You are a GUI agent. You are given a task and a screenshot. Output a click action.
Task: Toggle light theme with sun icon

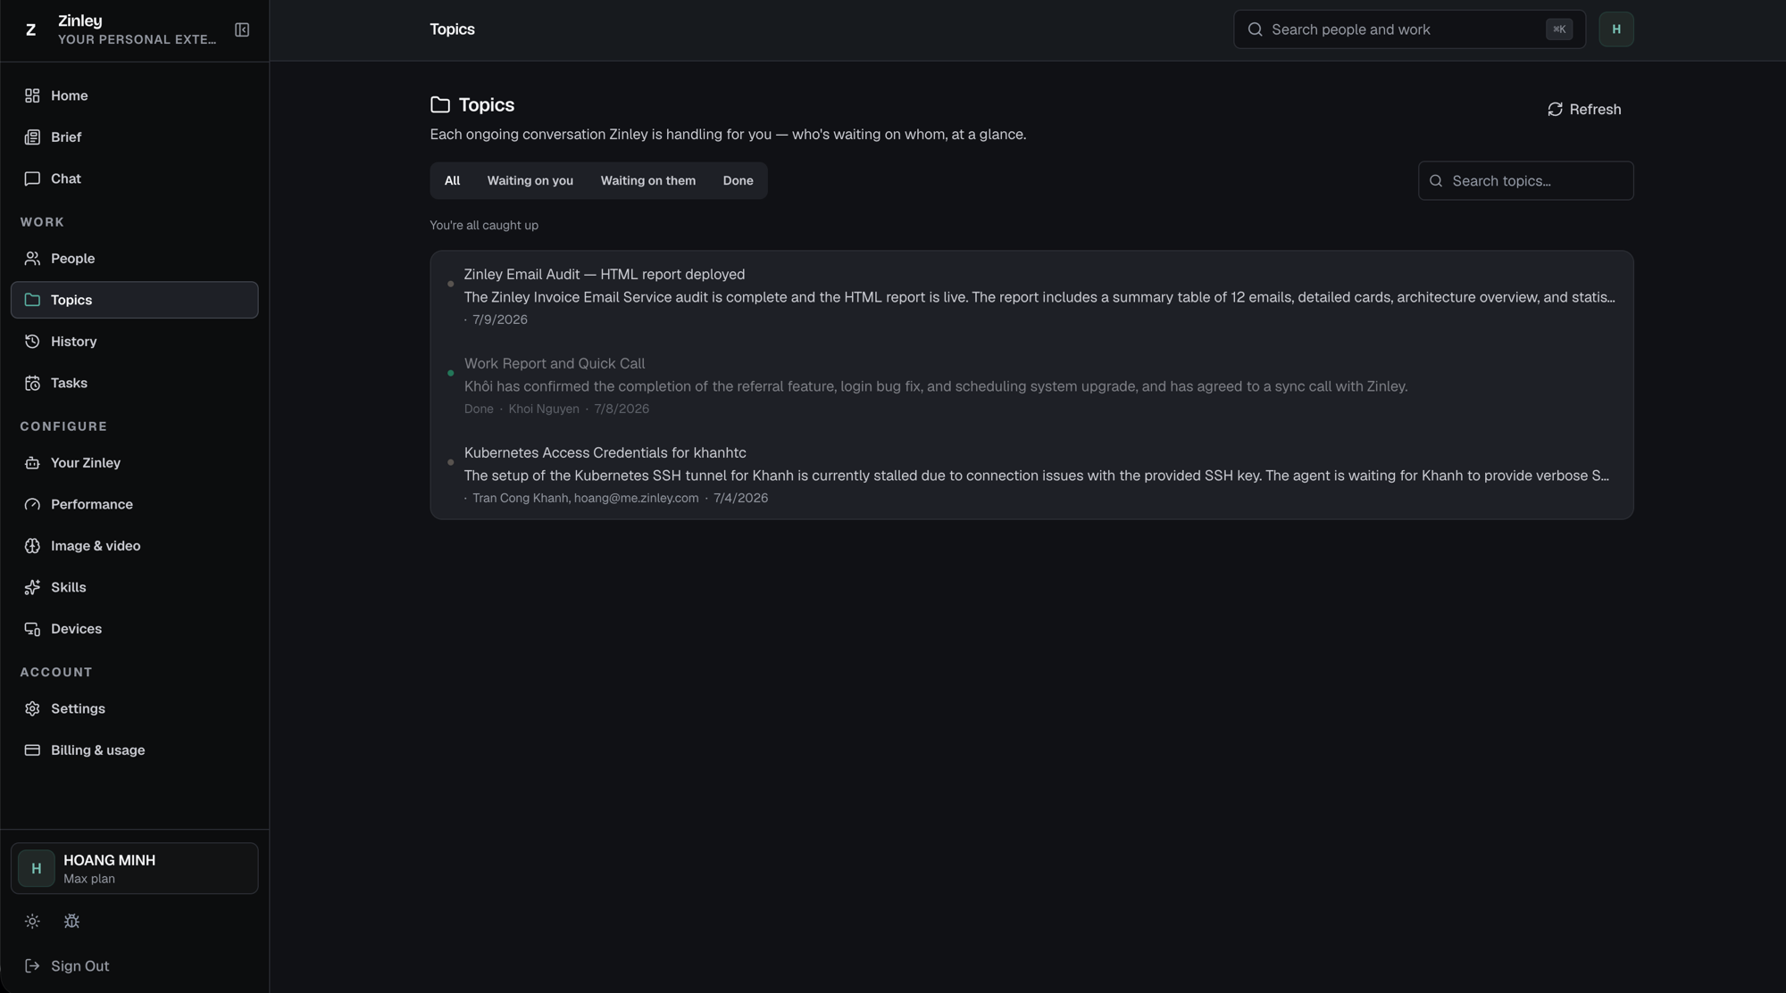(x=32, y=921)
